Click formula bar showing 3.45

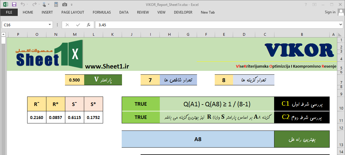tap(217, 25)
